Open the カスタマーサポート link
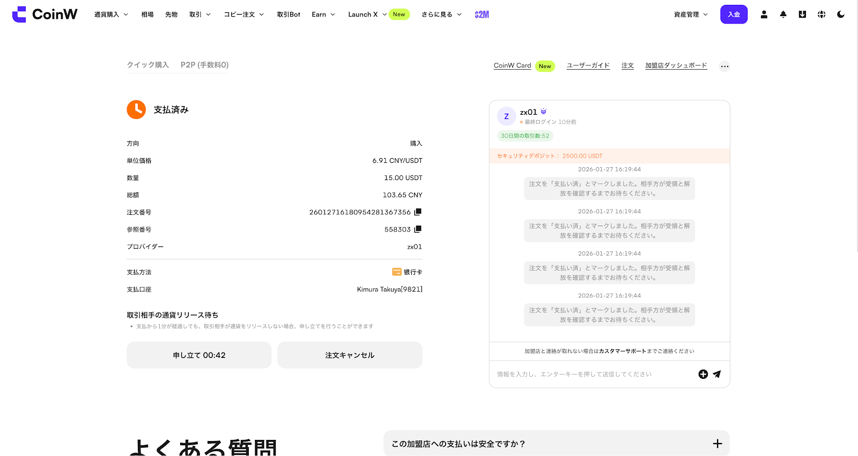Image resolution: width=858 pixels, height=456 pixels. tap(622, 352)
